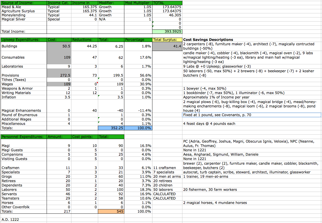Click the orange 545 totals cell
Screen dimensions: 322x223
pos(111,211)
